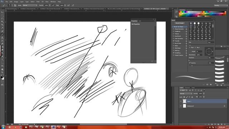
Task: Click the add layer mask icon
Action: click(212, 124)
